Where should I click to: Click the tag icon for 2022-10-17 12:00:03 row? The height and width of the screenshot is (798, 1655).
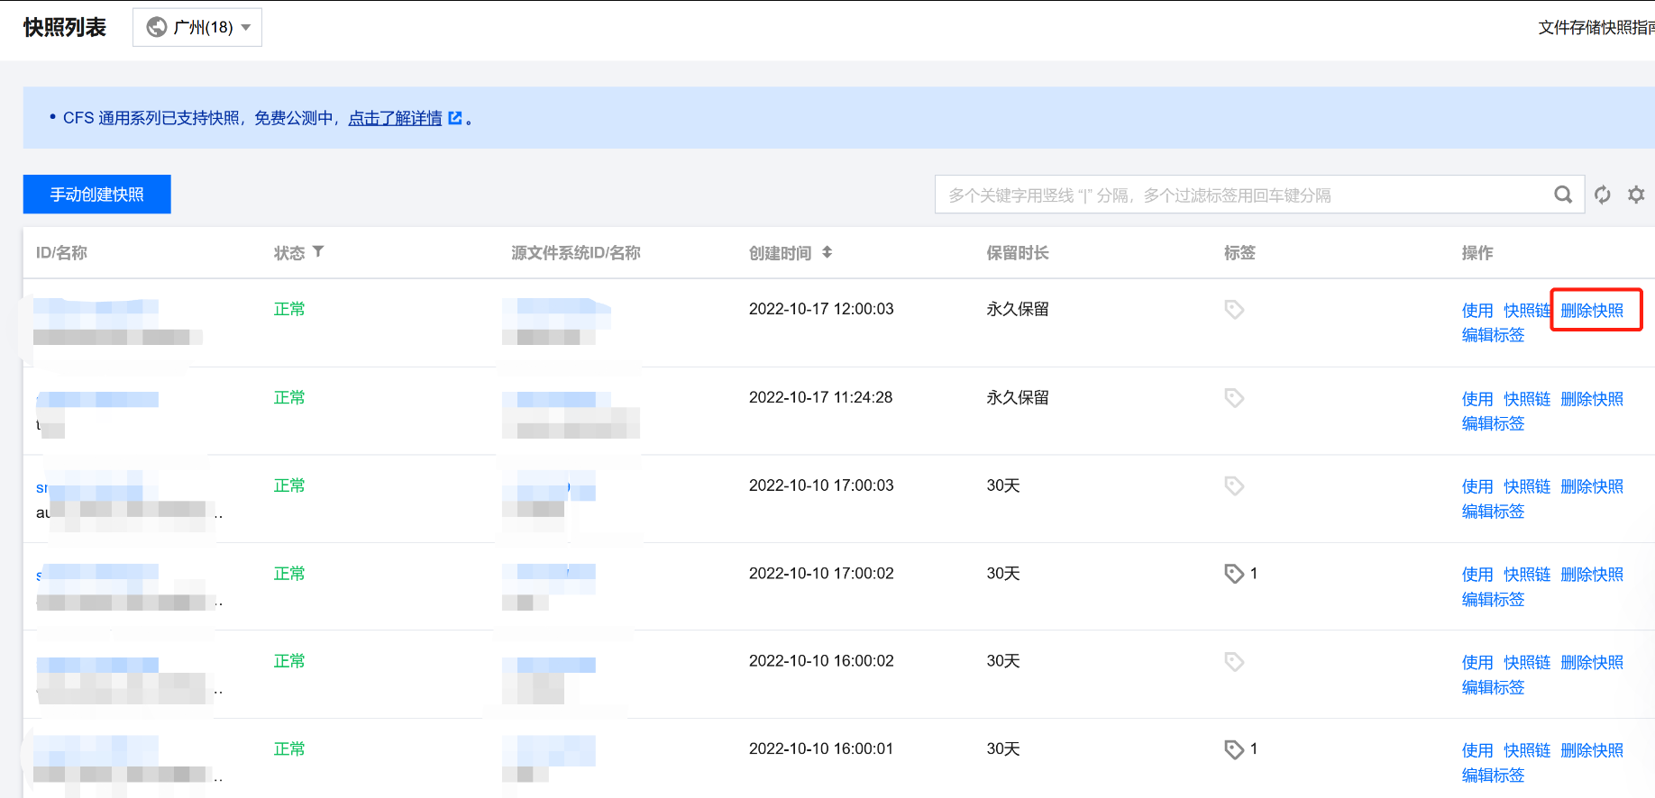point(1234,310)
